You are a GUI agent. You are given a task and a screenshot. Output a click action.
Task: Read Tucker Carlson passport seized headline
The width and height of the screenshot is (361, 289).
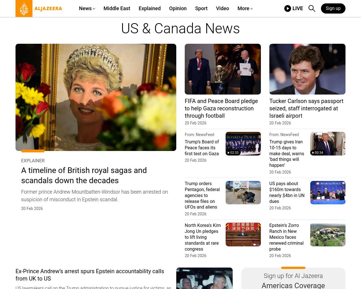(306, 108)
